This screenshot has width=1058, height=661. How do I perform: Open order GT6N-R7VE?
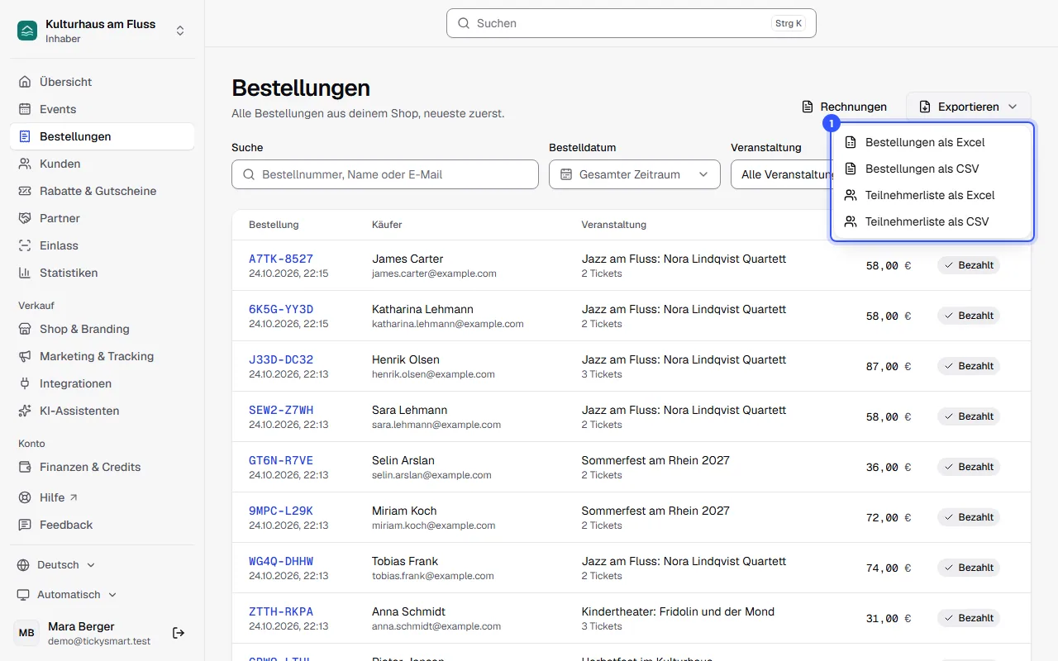[281, 460]
